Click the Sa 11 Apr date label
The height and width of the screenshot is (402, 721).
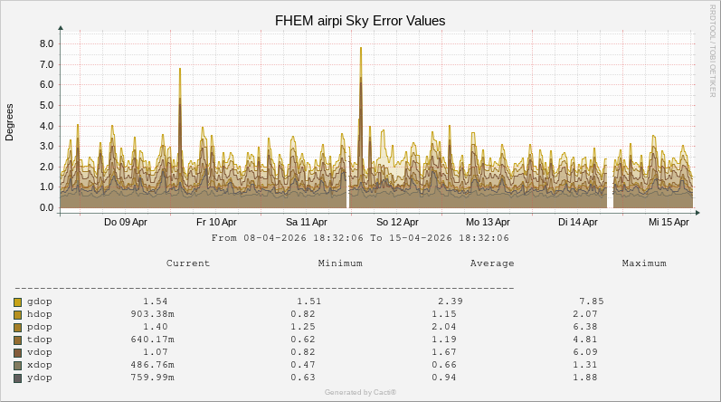[307, 222]
